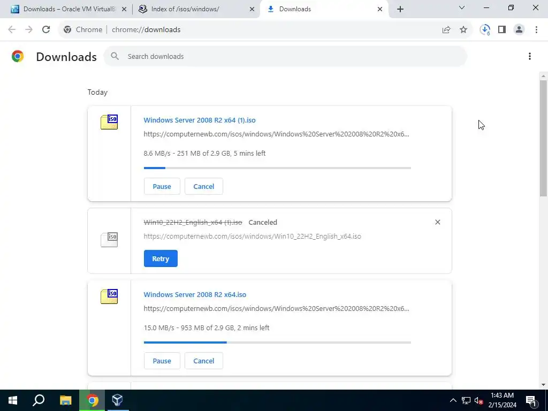Cancel the Windows Server 2008 R2 x64.iso download
The height and width of the screenshot is (411, 548).
[204, 361]
